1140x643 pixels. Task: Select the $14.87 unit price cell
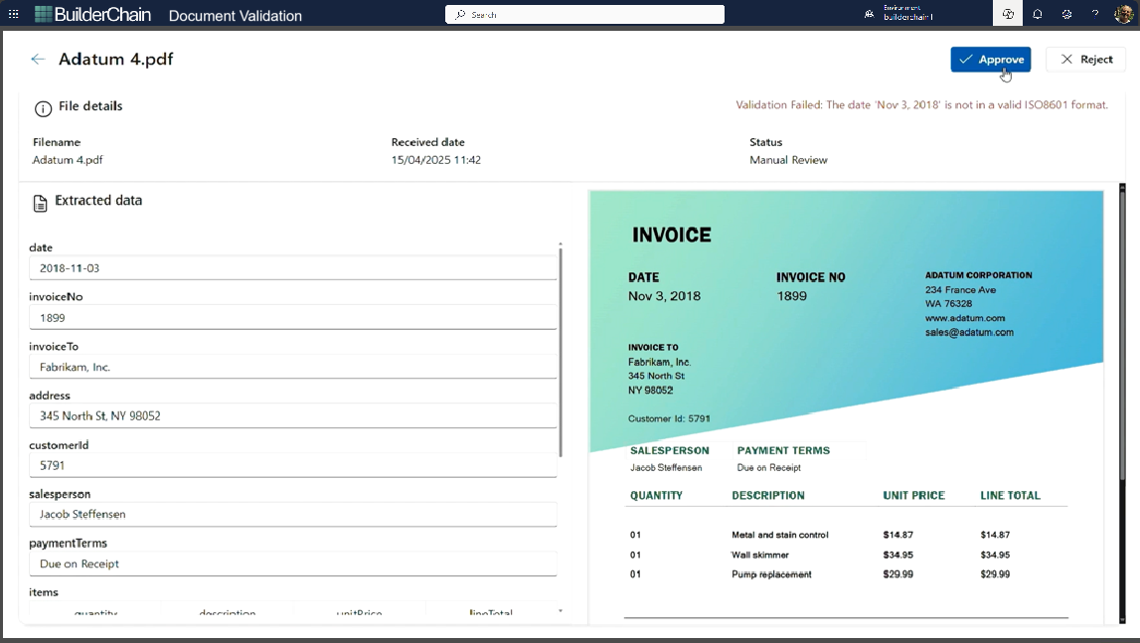(897, 535)
